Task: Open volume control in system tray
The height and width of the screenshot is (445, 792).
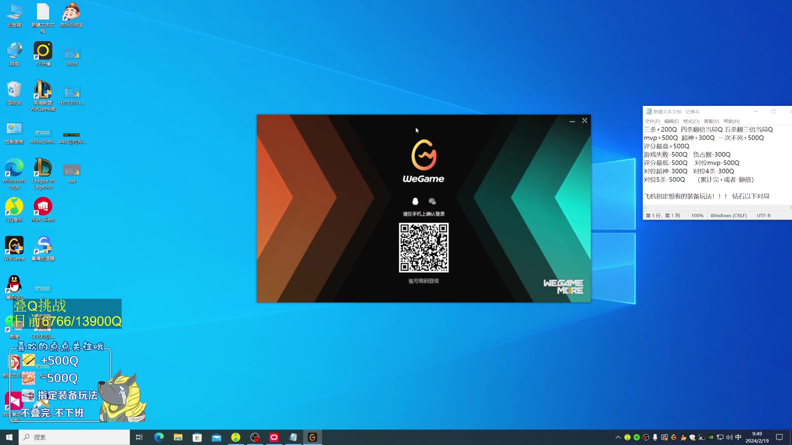Action: [x=729, y=437]
